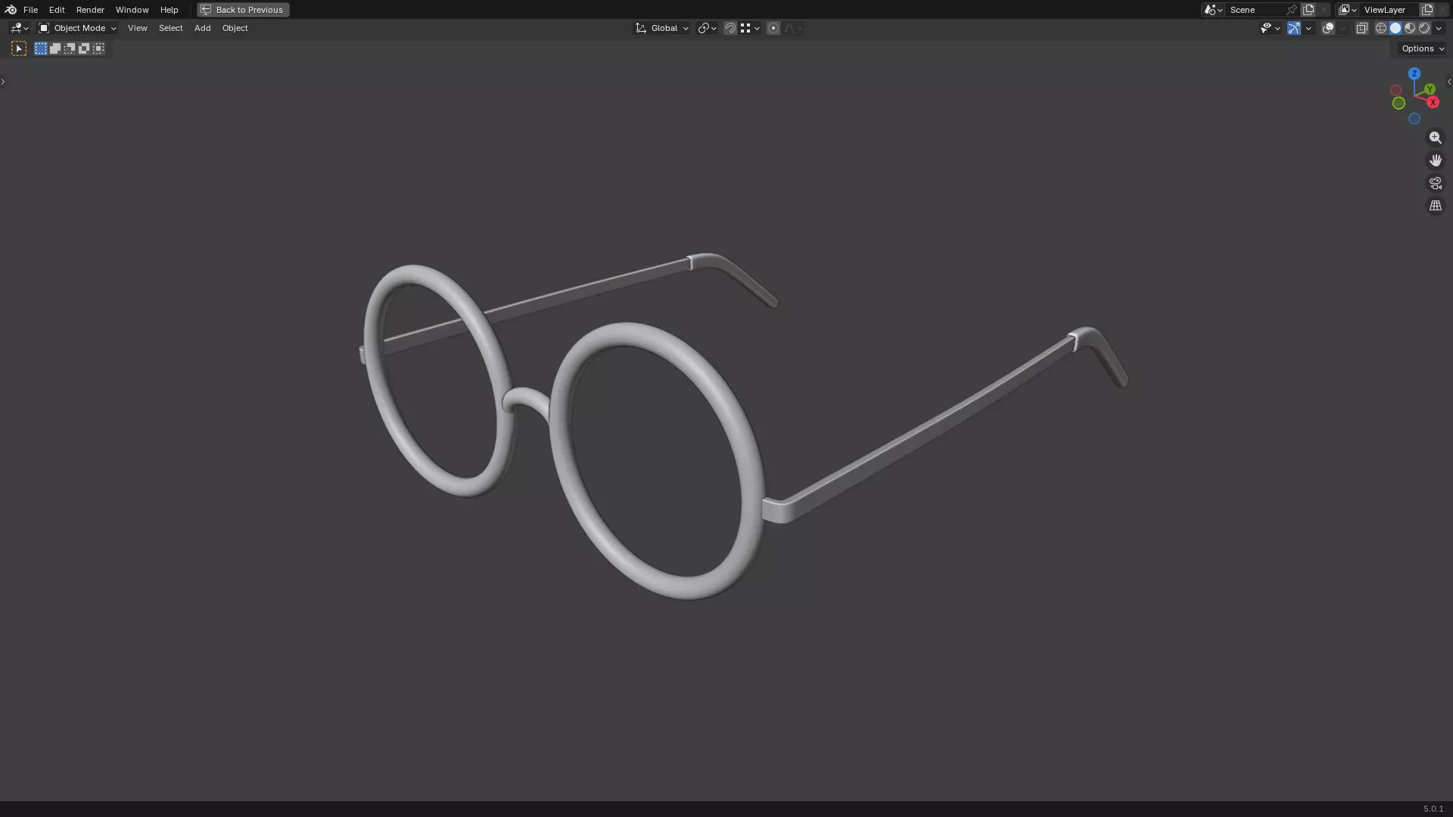Image resolution: width=1453 pixels, height=817 pixels.
Task: Open the Options dropdown
Action: tap(1423, 48)
